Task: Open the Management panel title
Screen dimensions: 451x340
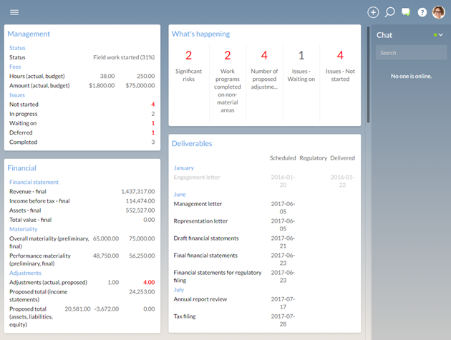Action: coord(29,34)
